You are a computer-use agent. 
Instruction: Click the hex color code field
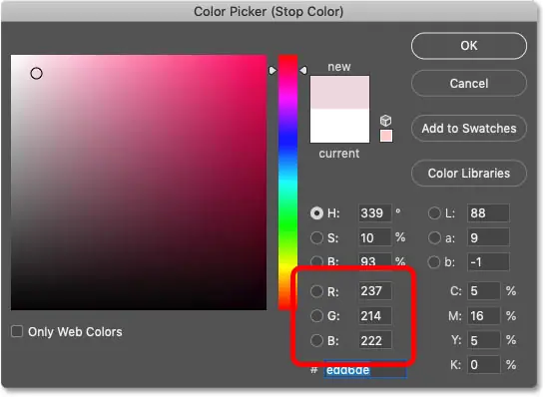coord(365,370)
